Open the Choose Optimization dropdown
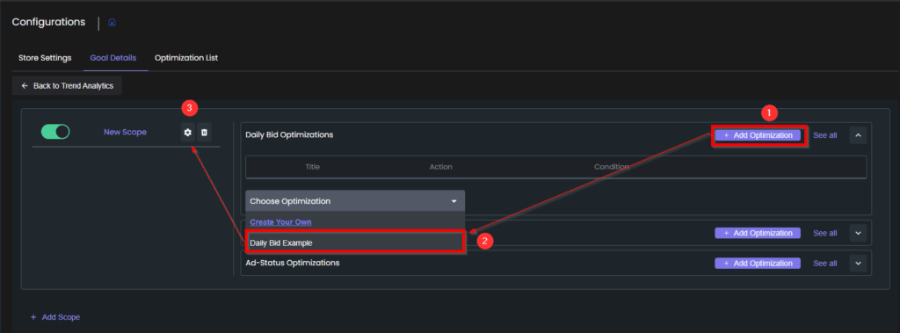The image size is (900, 333). coord(355,201)
